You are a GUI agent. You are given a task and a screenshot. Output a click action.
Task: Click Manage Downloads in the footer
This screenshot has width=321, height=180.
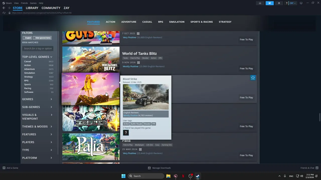[x=162, y=168]
